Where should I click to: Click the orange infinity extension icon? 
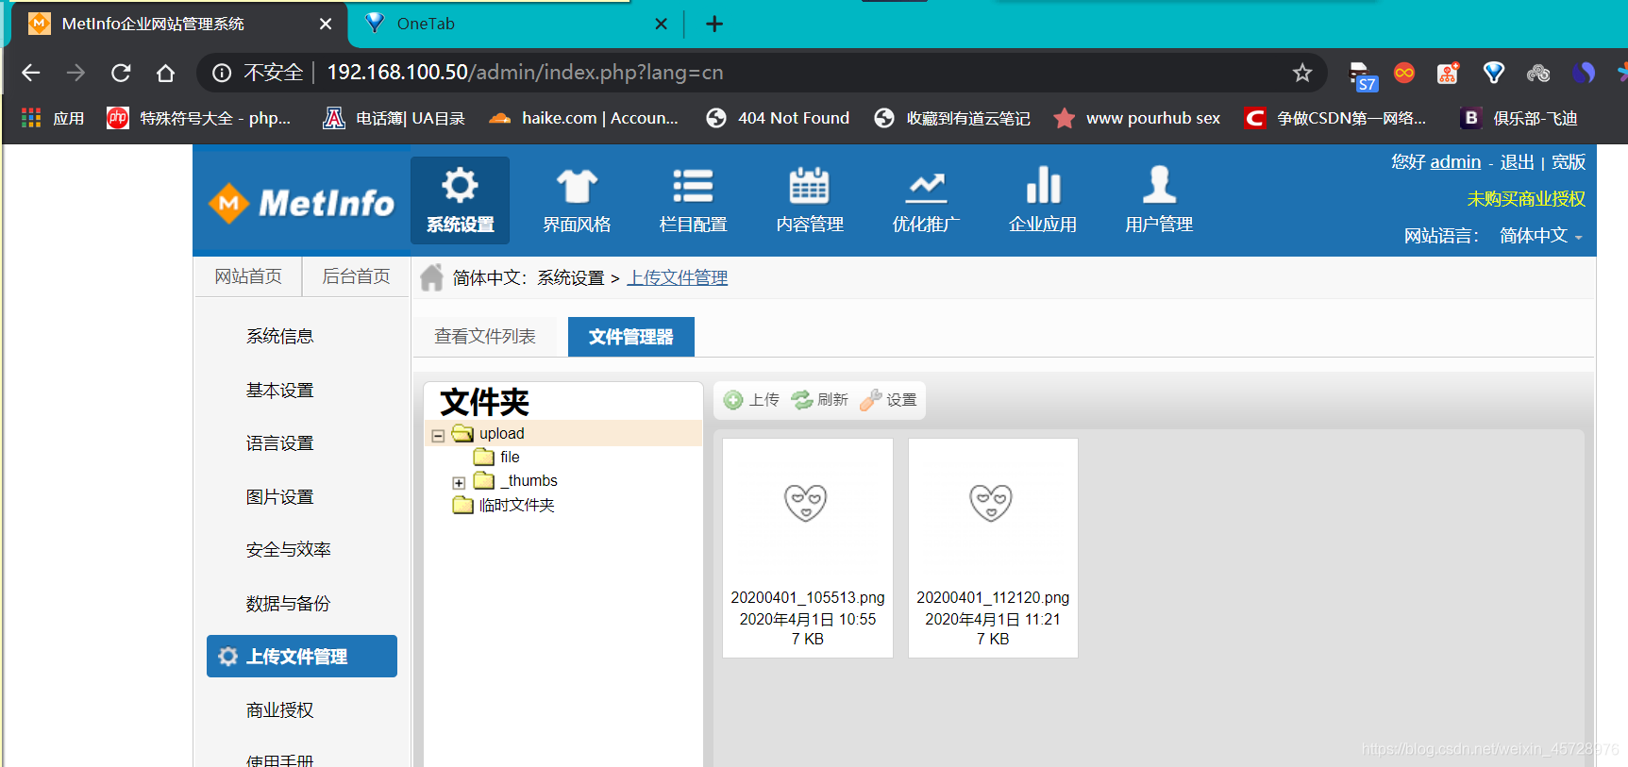1404,73
